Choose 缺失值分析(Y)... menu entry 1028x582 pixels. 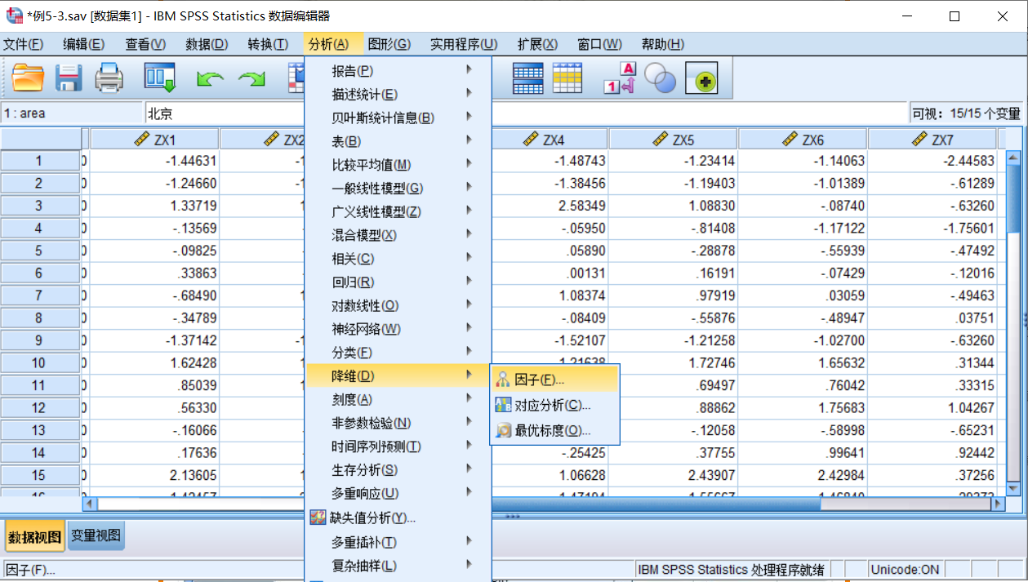click(398, 518)
